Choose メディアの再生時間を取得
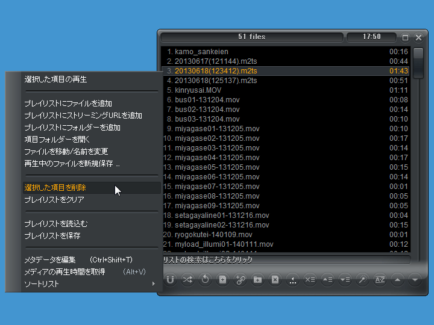This screenshot has height=325, width=434. pyautogui.click(x=92, y=272)
